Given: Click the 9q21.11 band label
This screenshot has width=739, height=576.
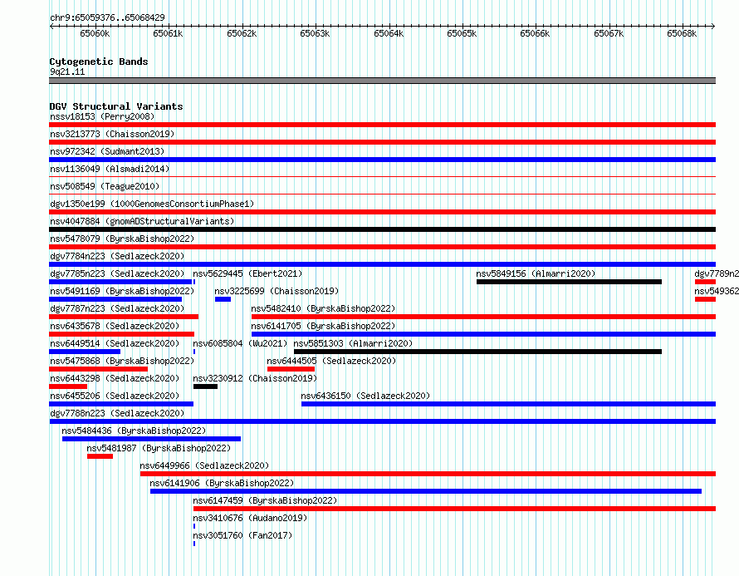Looking at the screenshot, I should 67,71.
